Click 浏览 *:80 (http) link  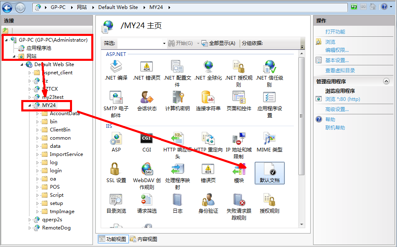[343, 99]
